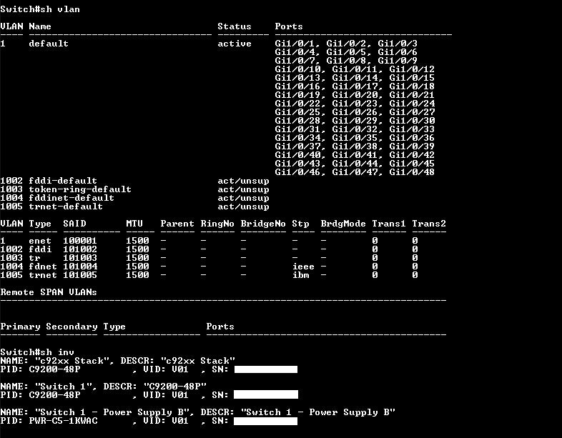Viewport: 562px width, 438px height.
Task: Select 'fddi-default' VLAN name
Action: click(63, 181)
